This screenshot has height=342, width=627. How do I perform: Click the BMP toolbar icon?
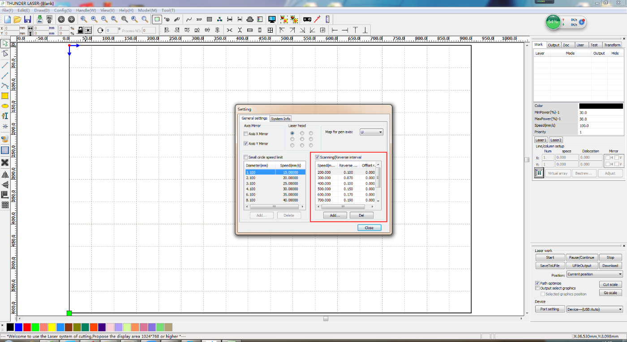(x=199, y=19)
